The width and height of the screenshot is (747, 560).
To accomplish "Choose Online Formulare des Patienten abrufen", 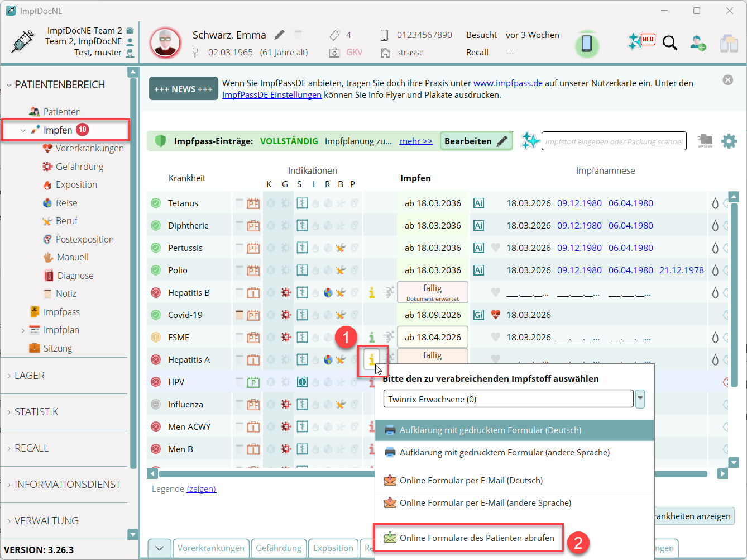I will click(x=476, y=538).
